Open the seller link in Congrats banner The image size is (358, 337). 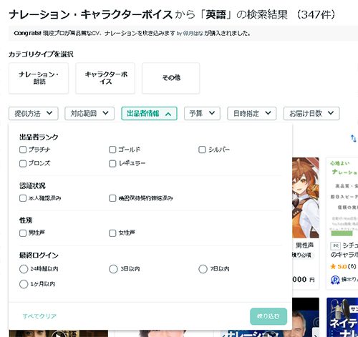pos(193,34)
